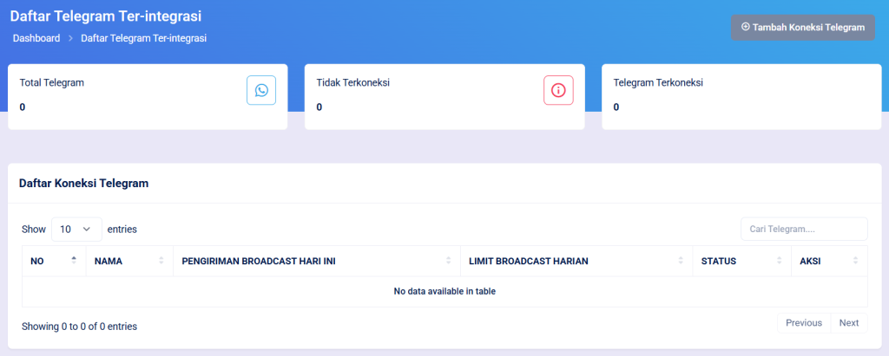Click the Tambah Koneksi Telegram button

point(802,27)
